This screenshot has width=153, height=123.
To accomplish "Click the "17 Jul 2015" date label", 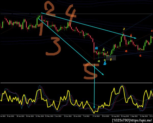I will click(96, 116).
